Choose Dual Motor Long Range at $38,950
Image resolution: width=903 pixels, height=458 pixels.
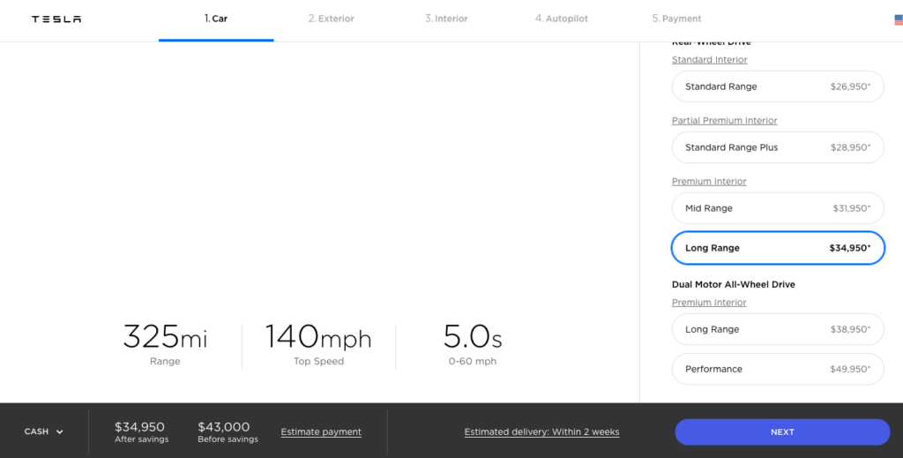tap(778, 329)
